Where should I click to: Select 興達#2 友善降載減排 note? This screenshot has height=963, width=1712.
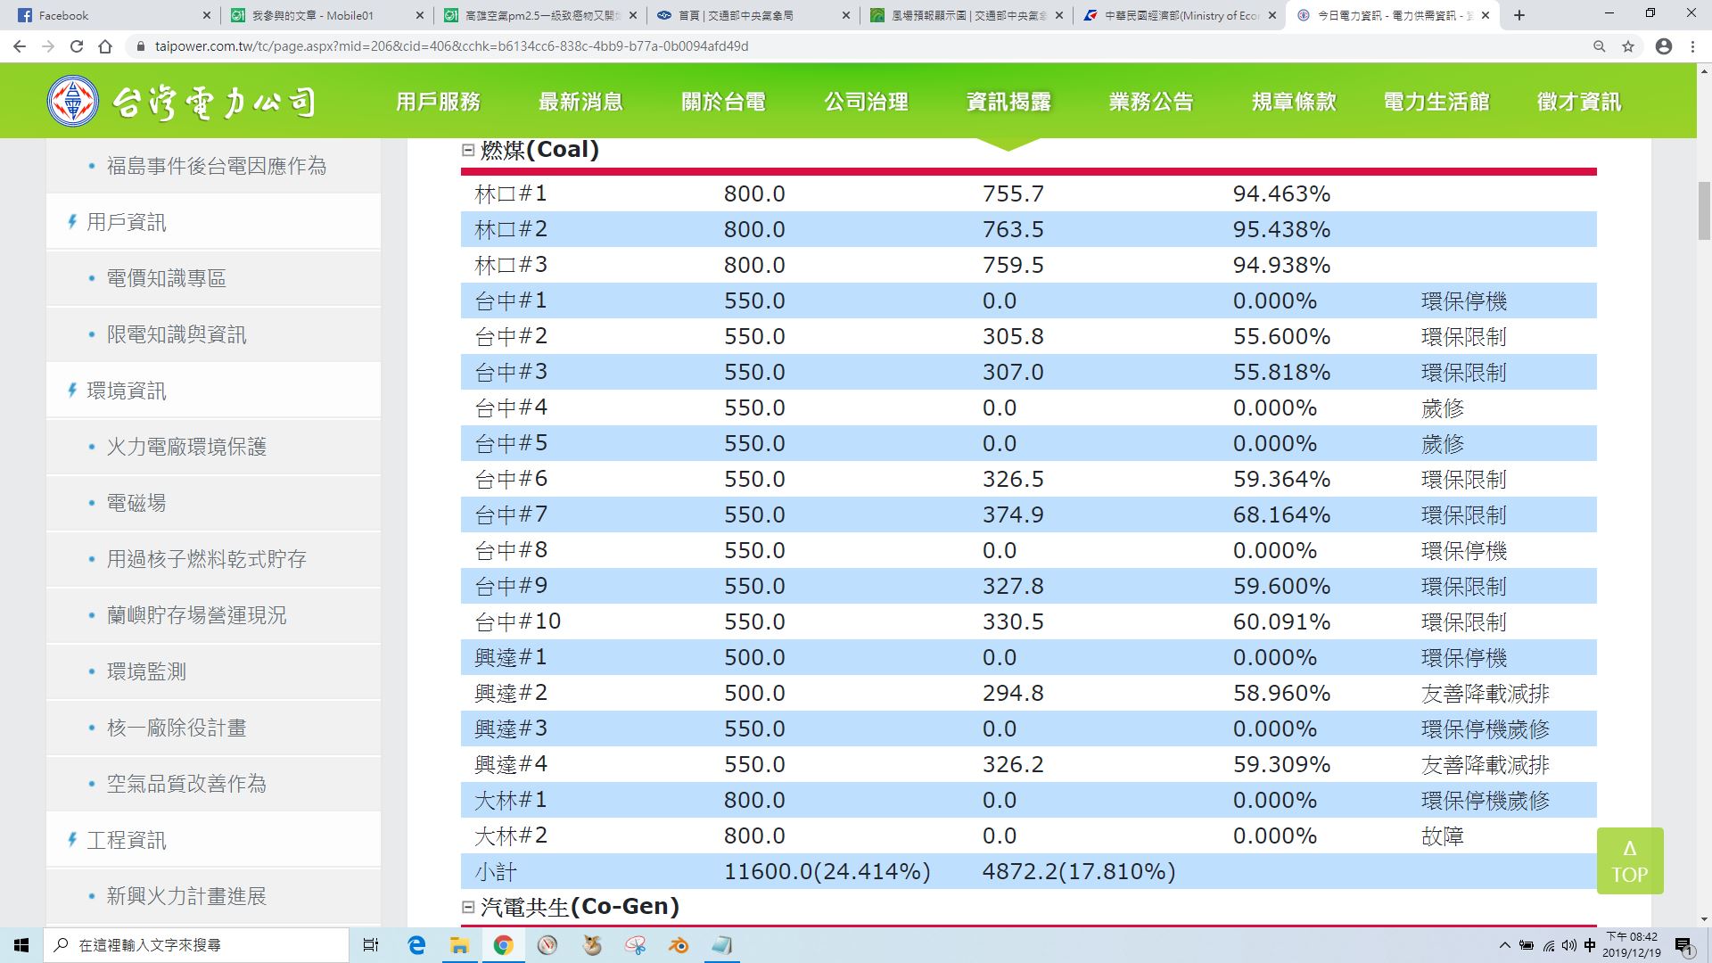point(1485,693)
